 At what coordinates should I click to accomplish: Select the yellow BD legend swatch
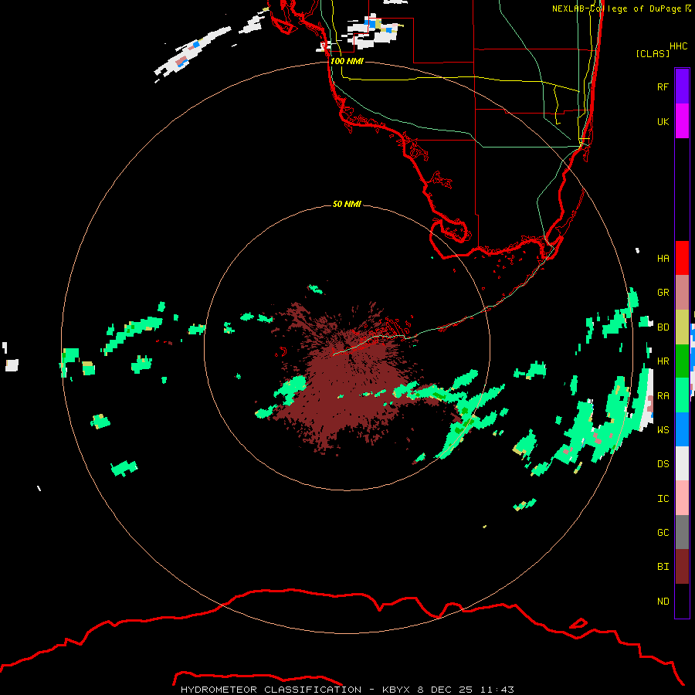click(682, 327)
